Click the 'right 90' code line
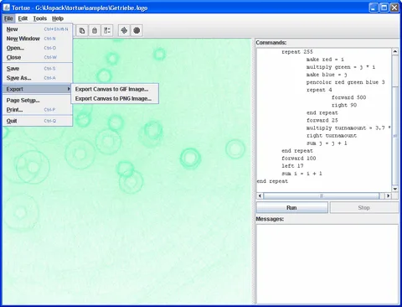402x307 pixels. point(344,105)
